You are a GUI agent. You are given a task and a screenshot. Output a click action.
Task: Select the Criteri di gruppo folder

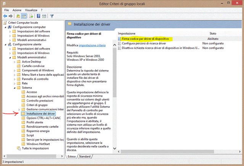(x=37, y=105)
